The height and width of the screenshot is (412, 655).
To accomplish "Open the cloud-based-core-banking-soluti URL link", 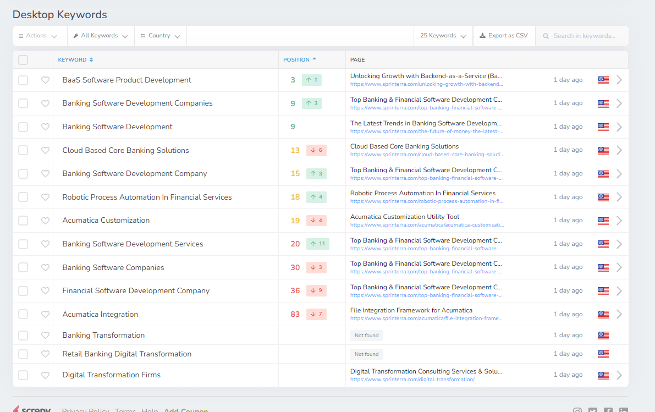I will tap(427, 155).
